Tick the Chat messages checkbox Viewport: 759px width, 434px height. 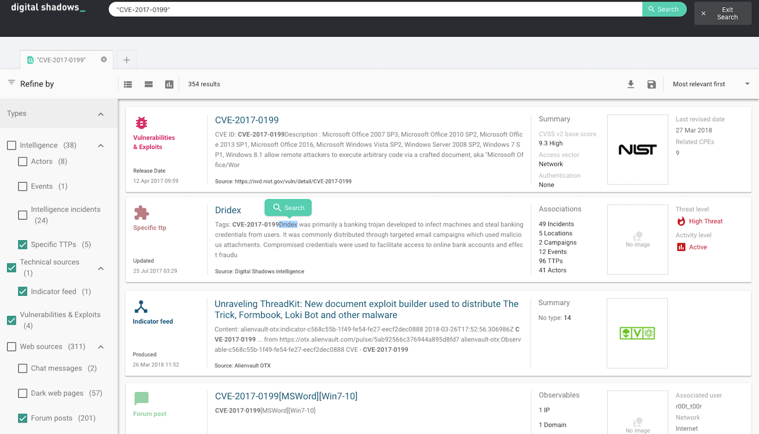click(23, 368)
